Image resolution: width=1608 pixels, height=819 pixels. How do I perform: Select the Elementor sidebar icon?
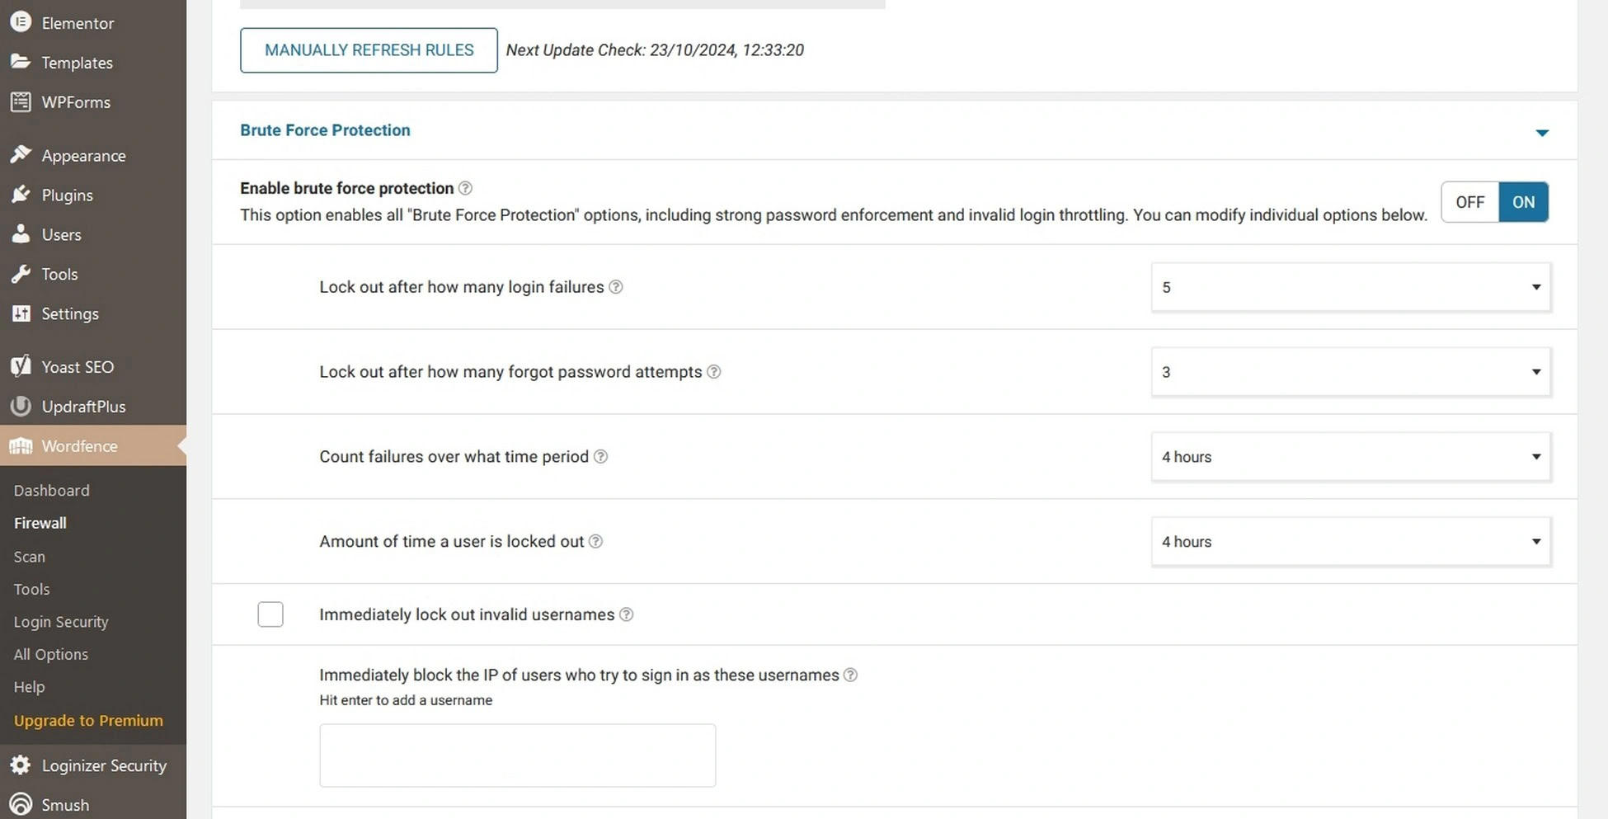pyautogui.click(x=21, y=22)
